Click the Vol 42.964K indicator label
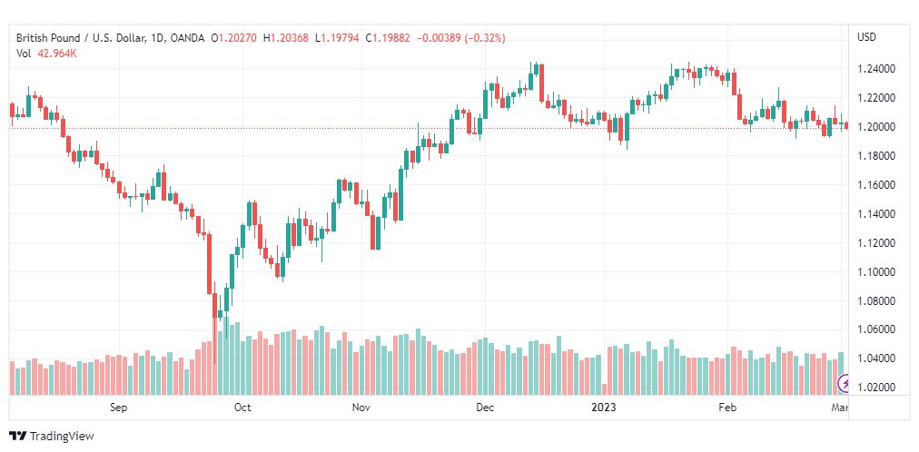Viewport: 919px width, 452px height. pyautogui.click(x=47, y=54)
